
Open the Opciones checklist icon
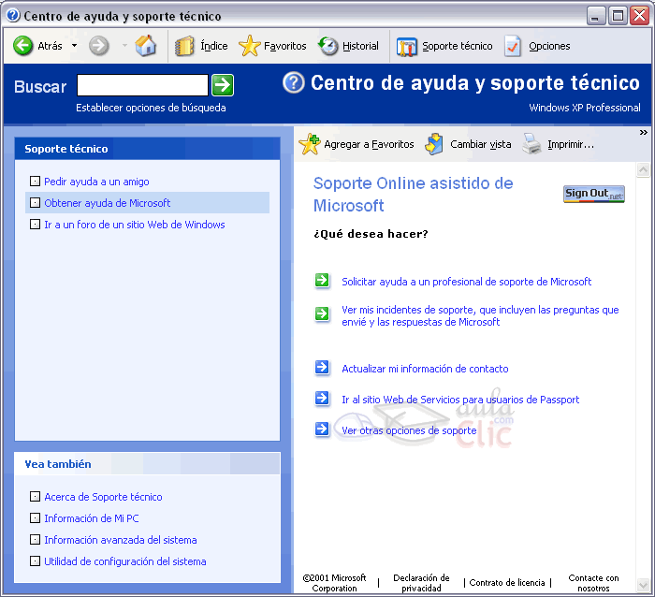pos(514,46)
